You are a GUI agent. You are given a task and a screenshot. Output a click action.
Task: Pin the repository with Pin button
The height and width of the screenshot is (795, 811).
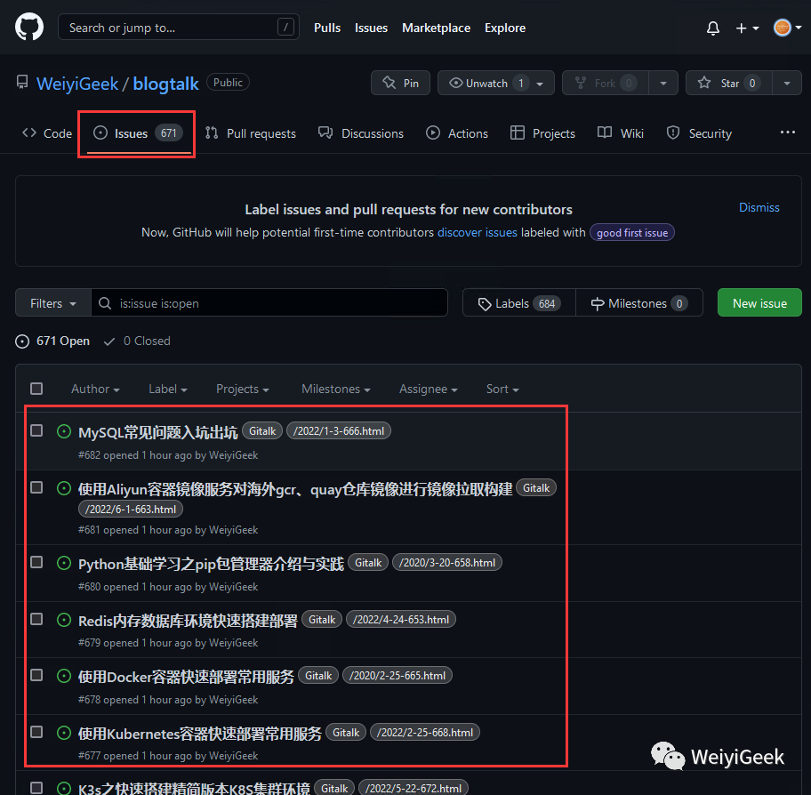(x=400, y=83)
